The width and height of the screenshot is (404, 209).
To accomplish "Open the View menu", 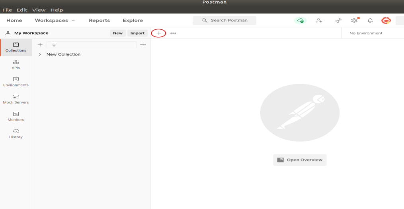I will coord(39,10).
